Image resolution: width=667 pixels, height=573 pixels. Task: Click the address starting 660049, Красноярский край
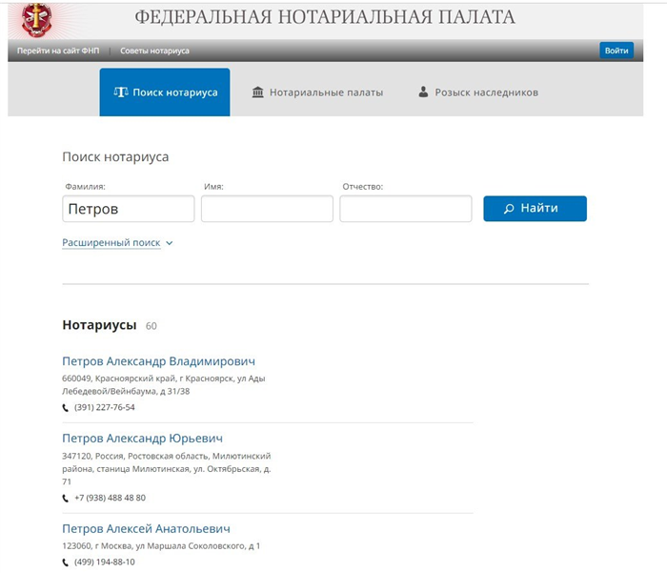tap(164, 385)
